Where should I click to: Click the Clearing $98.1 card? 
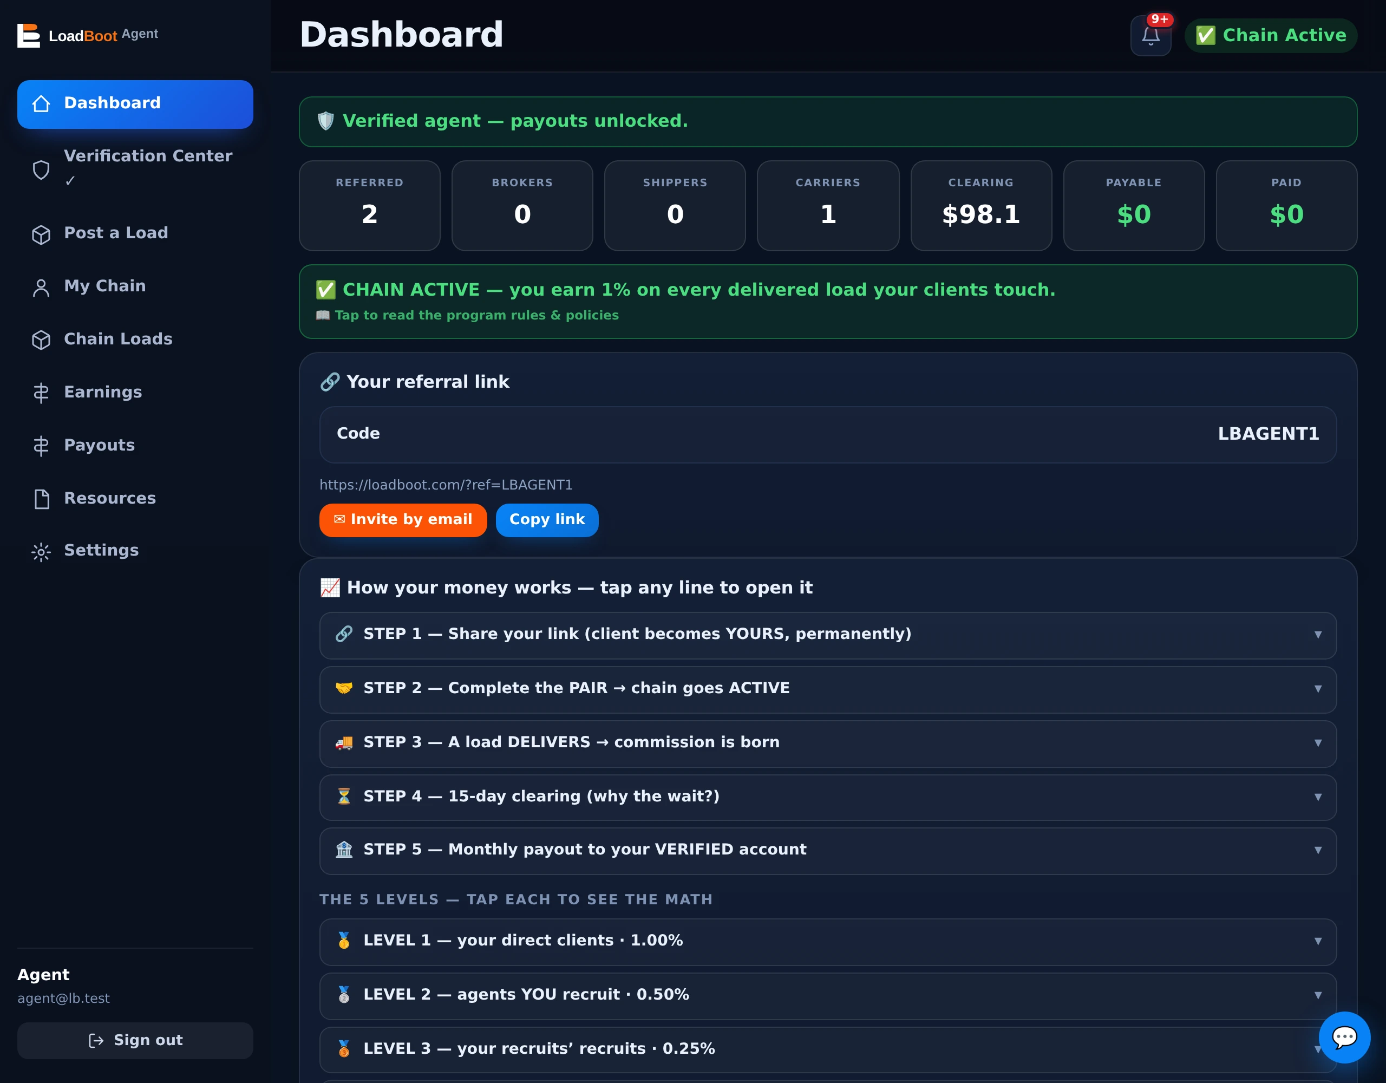pos(981,206)
